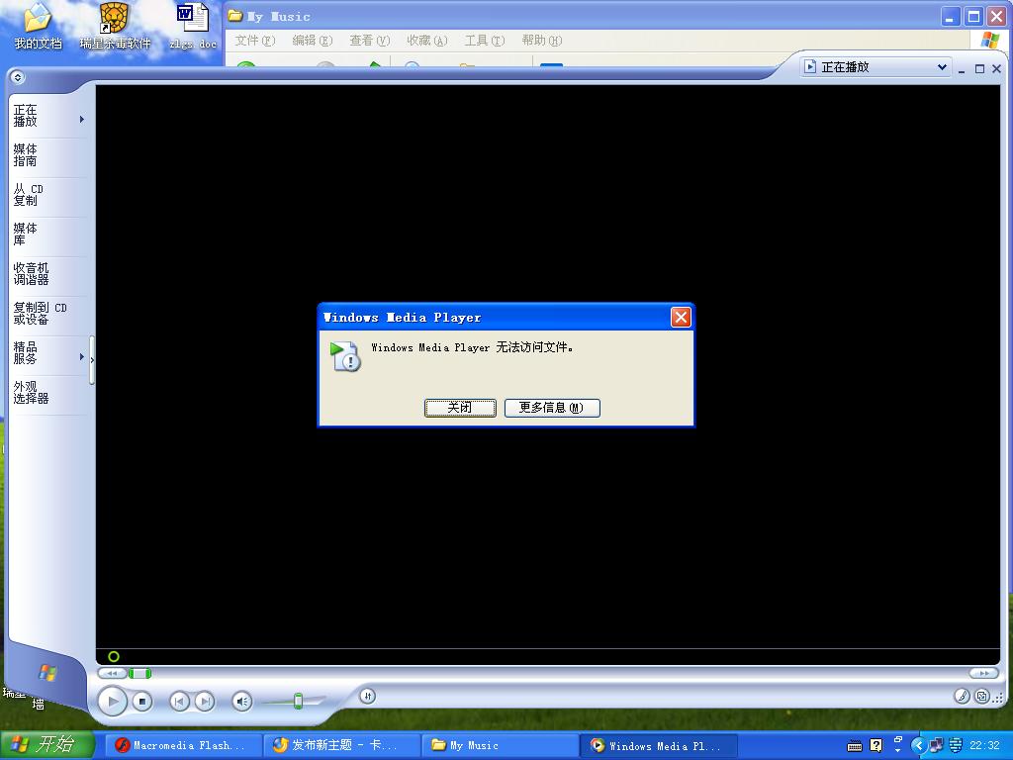
Task: Click the media warning icon in dialog
Action: click(x=345, y=356)
